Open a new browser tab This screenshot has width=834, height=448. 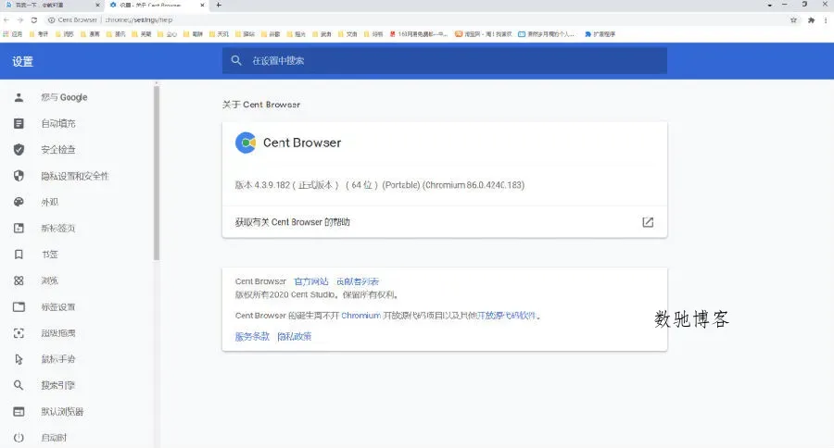(x=219, y=5)
